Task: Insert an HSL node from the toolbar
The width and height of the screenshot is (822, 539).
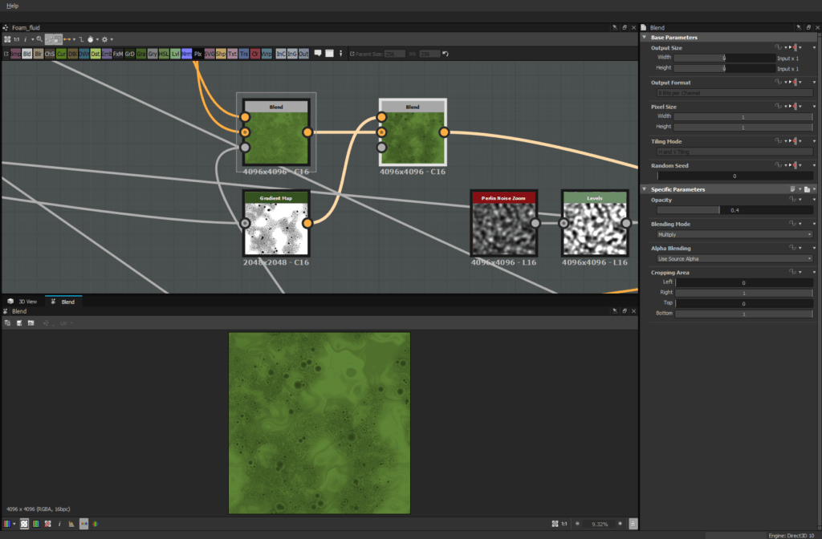Action: (x=164, y=54)
